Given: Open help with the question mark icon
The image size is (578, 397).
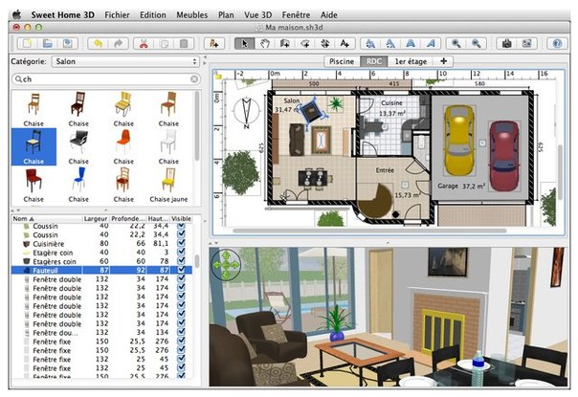Looking at the screenshot, I should (x=557, y=43).
